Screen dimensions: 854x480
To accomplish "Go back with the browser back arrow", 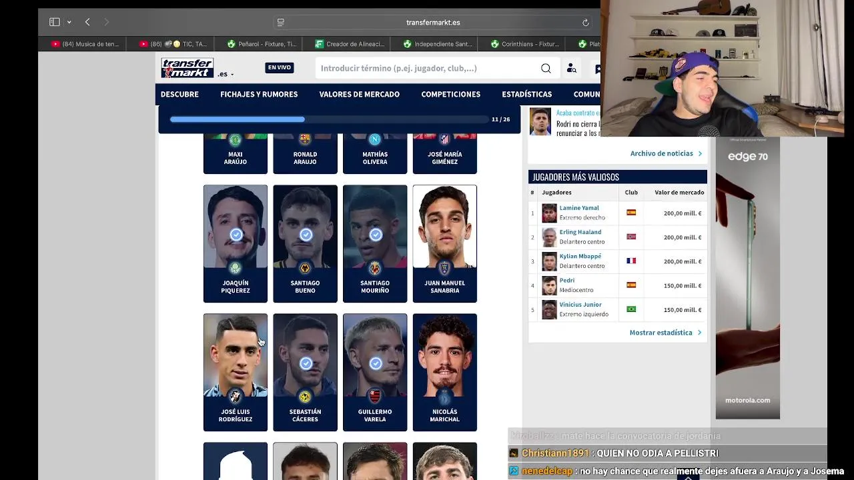I will (87, 22).
